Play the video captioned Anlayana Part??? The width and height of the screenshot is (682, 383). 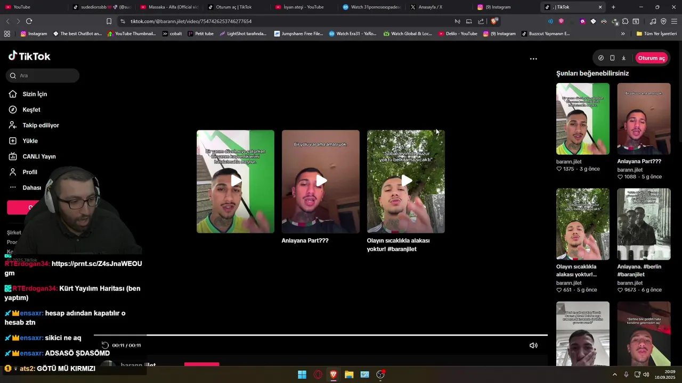321,181
